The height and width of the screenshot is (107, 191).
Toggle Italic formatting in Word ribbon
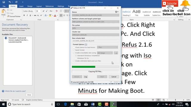click(x=27, y=15)
